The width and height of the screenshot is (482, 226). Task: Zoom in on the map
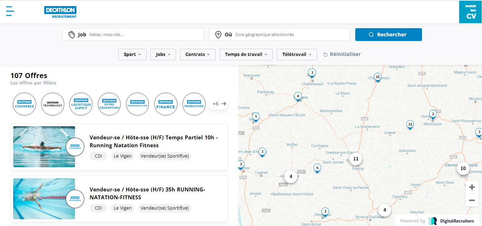[x=472, y=187]
